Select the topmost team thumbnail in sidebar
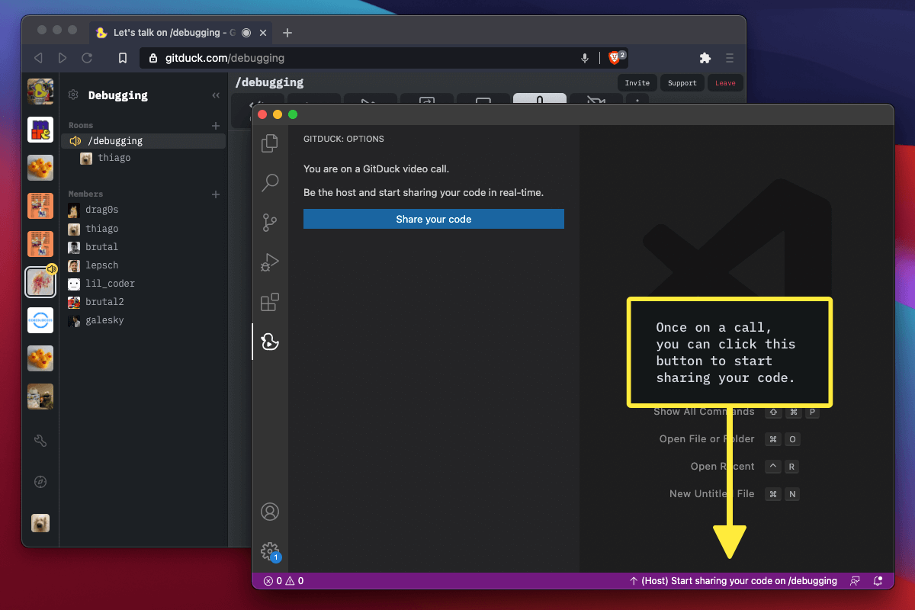Image resolution: width=915 pixels, height=610 pixels. click(x=40, y=91)
